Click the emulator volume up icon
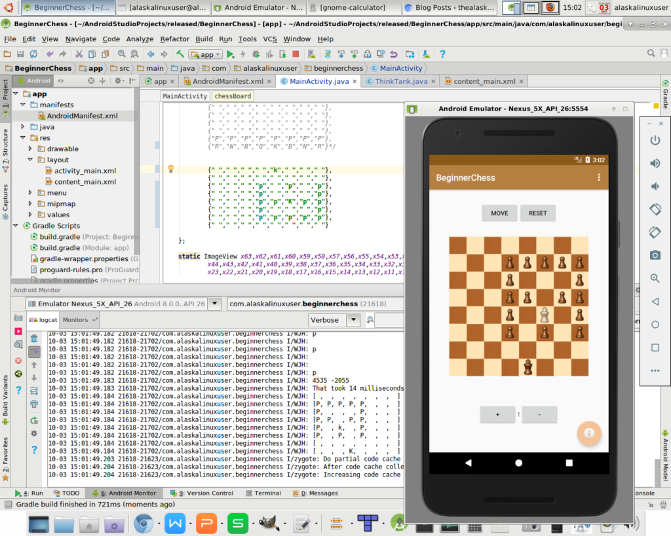 pyautogui.click(x=655, y=164)
